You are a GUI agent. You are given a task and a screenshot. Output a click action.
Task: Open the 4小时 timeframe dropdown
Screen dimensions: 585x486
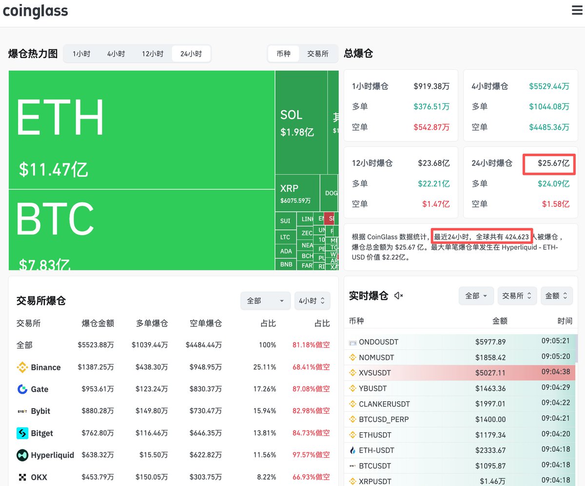click(312, 301)
